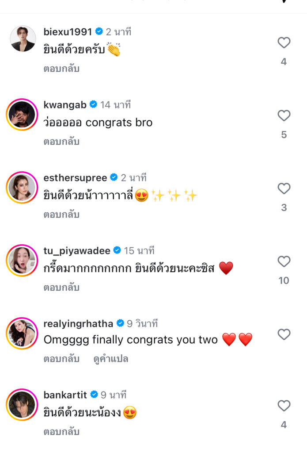Tap tu_piyawadee's profile avatar
This screenshot has height=453, width=307.
(x=22, y=260)
